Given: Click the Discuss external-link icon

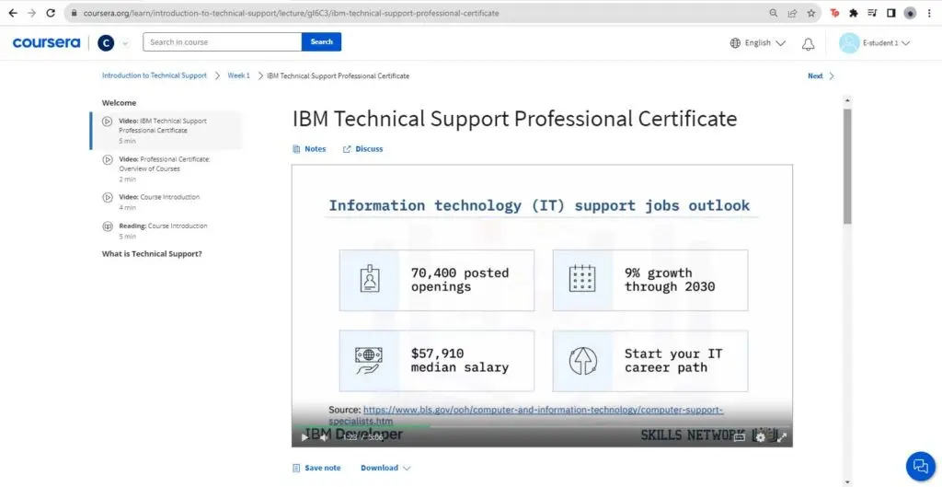Looking at the screenshot, I should (347, 149).
